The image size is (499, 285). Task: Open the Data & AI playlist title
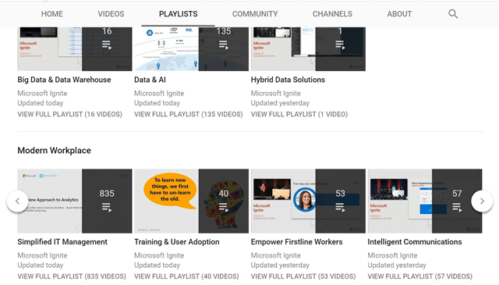[150, 80]
